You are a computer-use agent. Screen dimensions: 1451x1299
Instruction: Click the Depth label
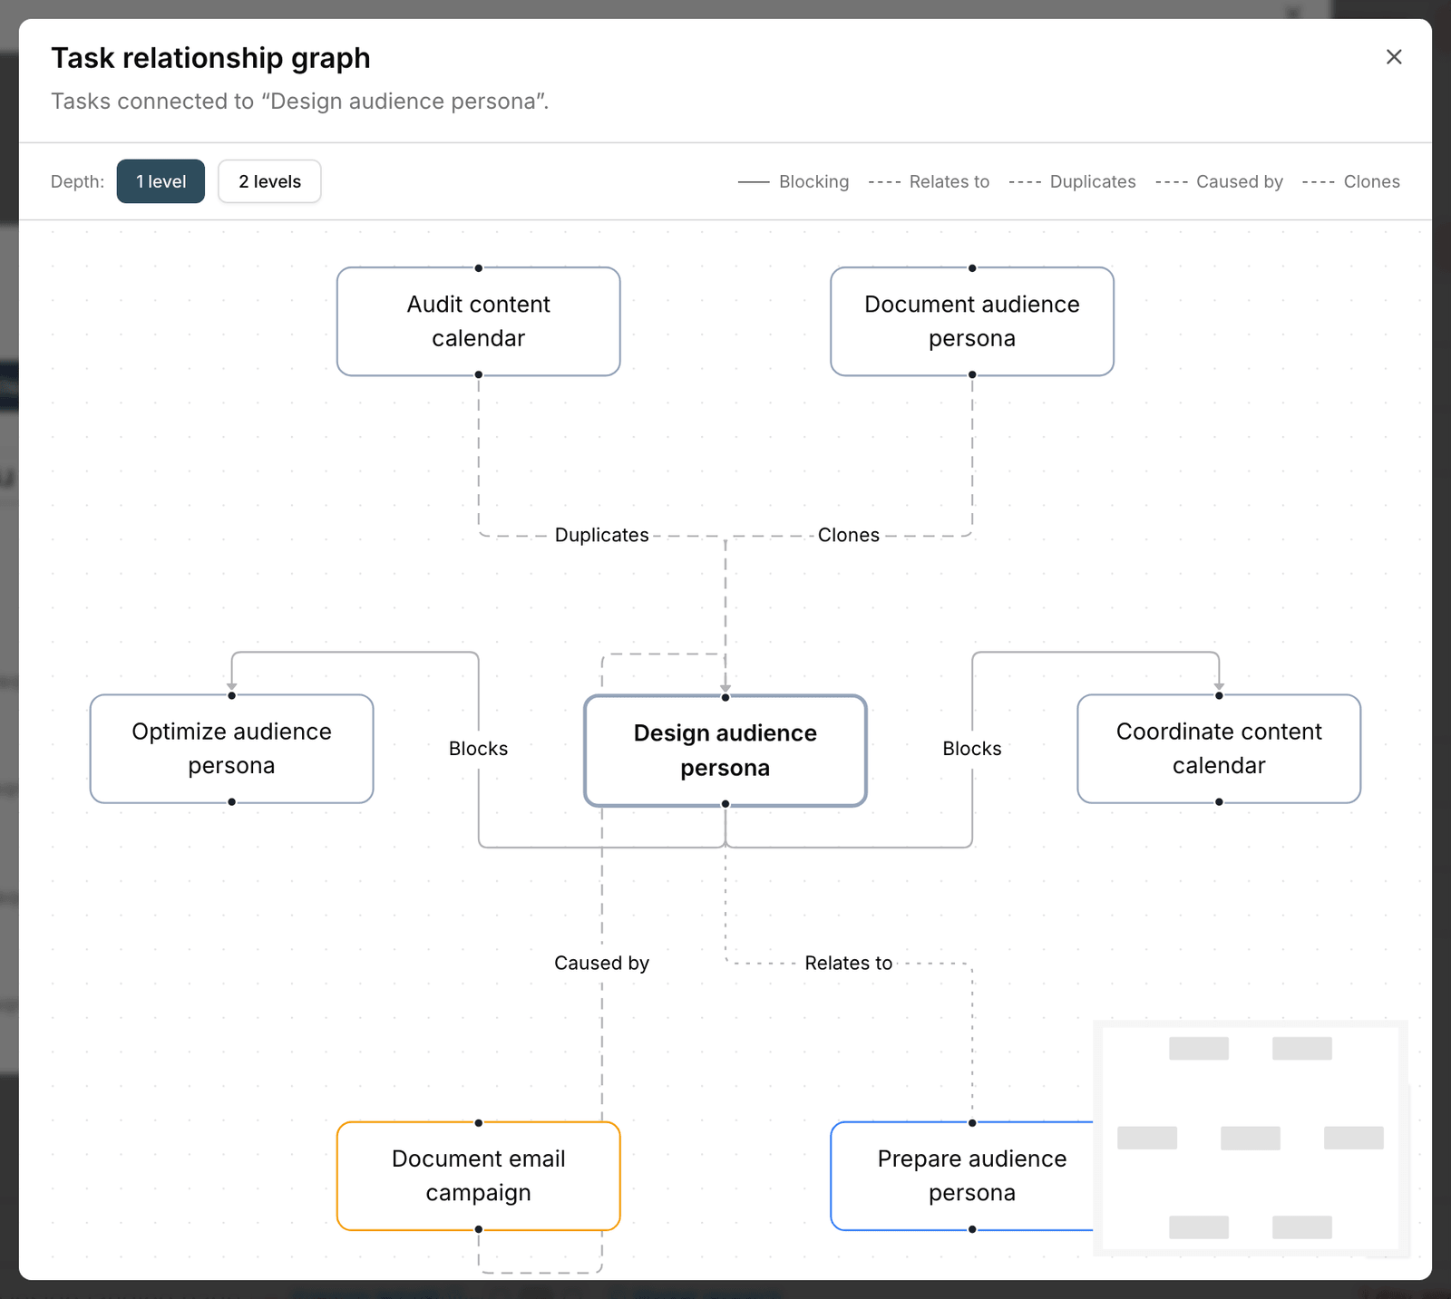(x=77, y=181)
